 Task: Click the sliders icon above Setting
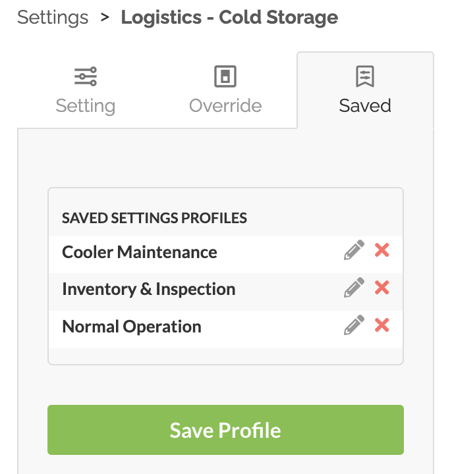(x=86, y=77)
